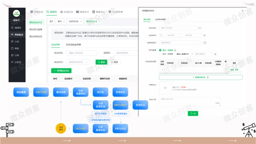Viewport: 256px width, 144px height.
Task: Select 增加粉丝关注 in the submenu
Action: [36, 22]
